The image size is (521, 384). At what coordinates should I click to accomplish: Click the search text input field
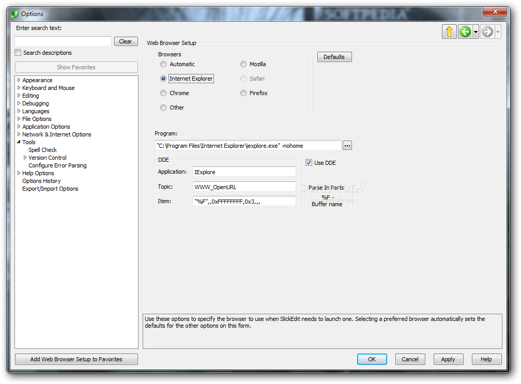pyautogui.click(x=63, y=41)
